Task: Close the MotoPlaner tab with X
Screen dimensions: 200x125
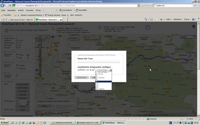Action: tap(61, 20)
